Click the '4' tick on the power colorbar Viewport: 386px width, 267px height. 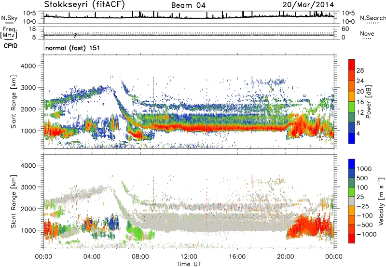(x=358, y=133)
